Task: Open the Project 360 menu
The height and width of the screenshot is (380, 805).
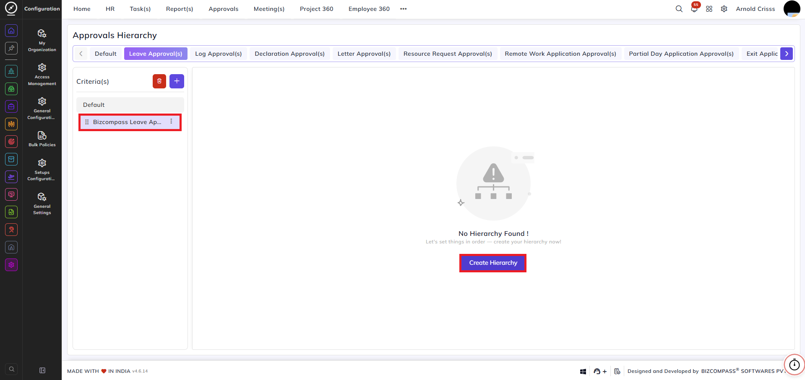Action: tap(317, 9)
